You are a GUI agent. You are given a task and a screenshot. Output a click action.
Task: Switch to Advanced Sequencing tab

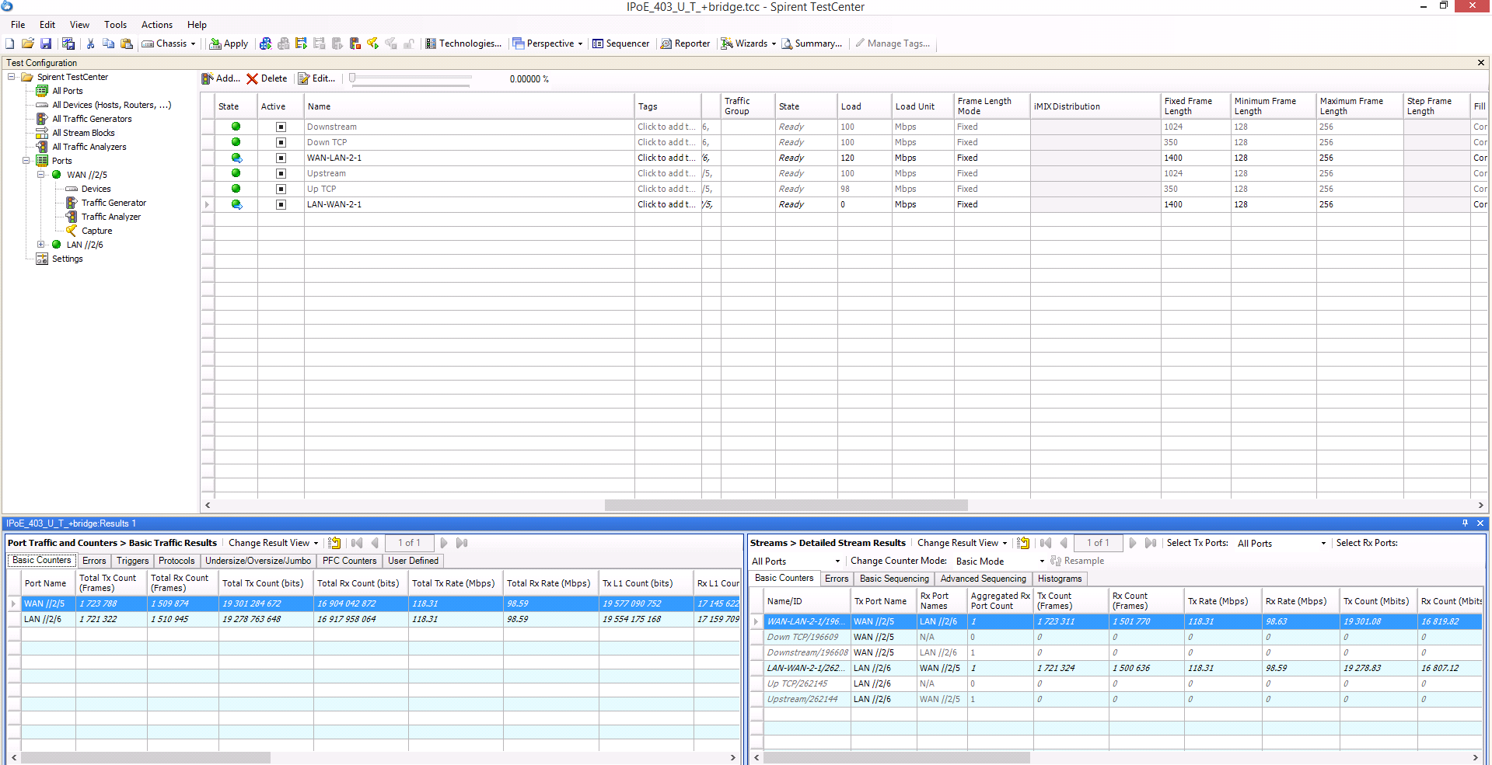[984, 579]
